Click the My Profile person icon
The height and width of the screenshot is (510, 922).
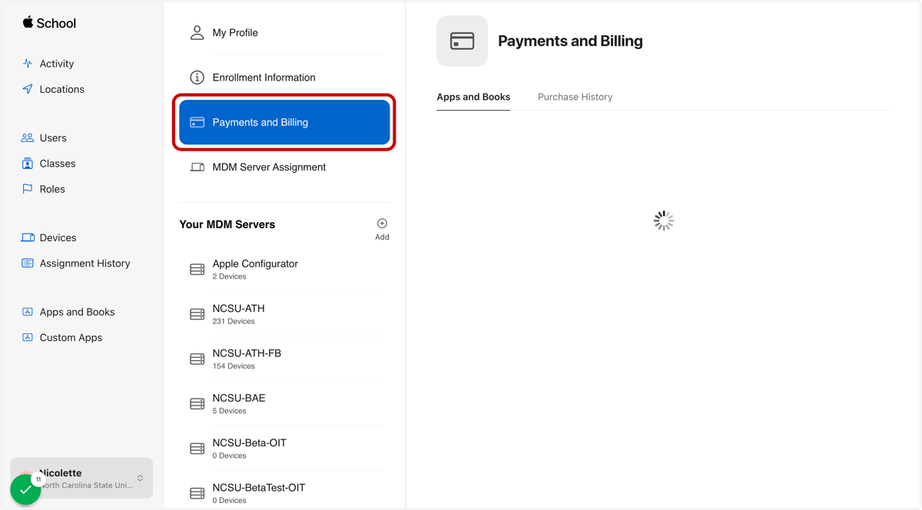pos(197,32)
